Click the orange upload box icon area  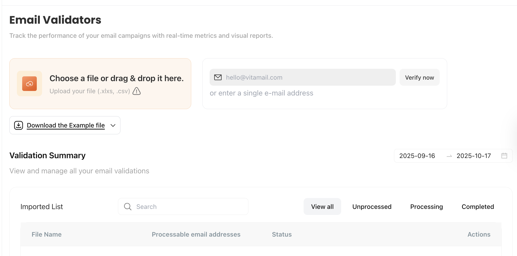click(x=29, y=83)
